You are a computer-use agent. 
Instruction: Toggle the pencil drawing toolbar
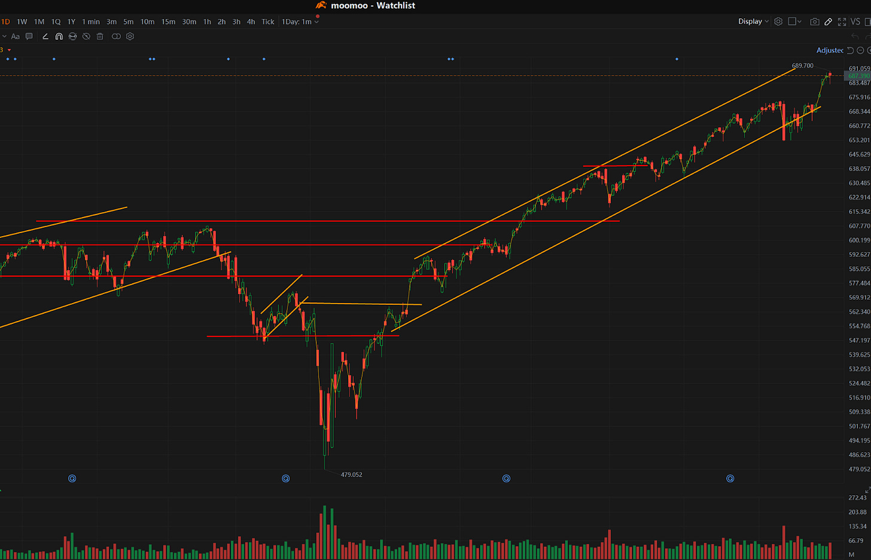tap(828, 22)
